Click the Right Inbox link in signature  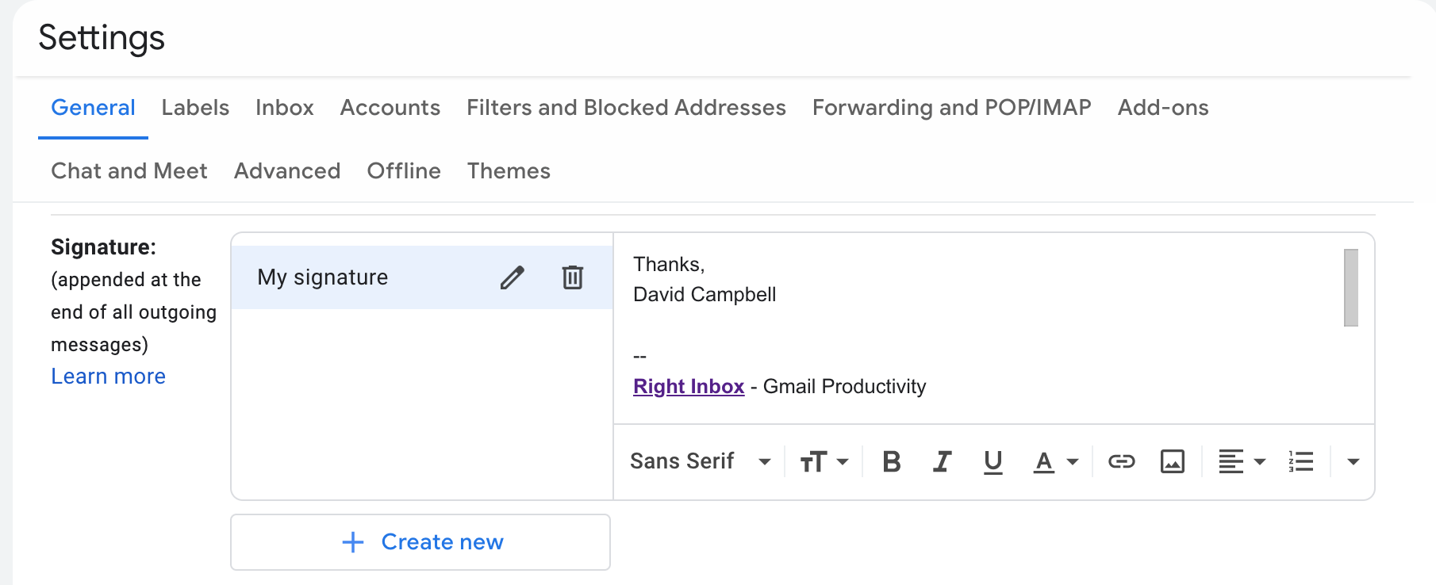coord(689,387)
